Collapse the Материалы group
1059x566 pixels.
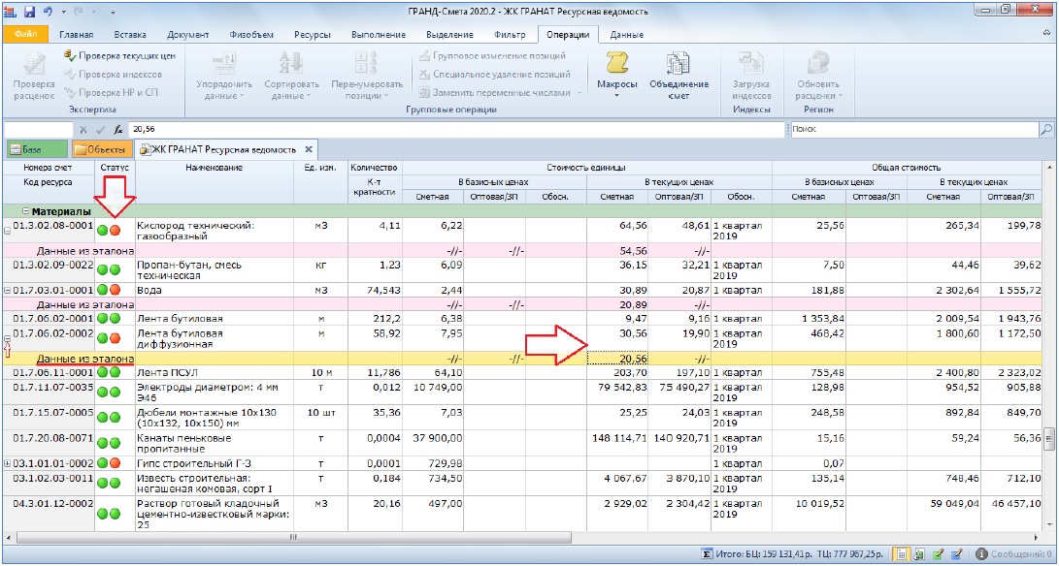click(x=25, y=211)
